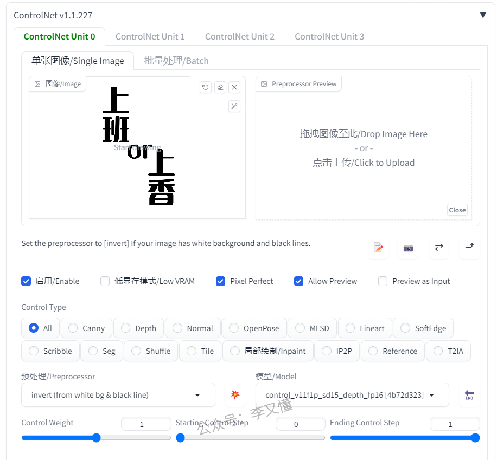The width and height of the screenshot is (497, 460).
Task: Click the brush size icon on canvas
Action: [234, 106]
